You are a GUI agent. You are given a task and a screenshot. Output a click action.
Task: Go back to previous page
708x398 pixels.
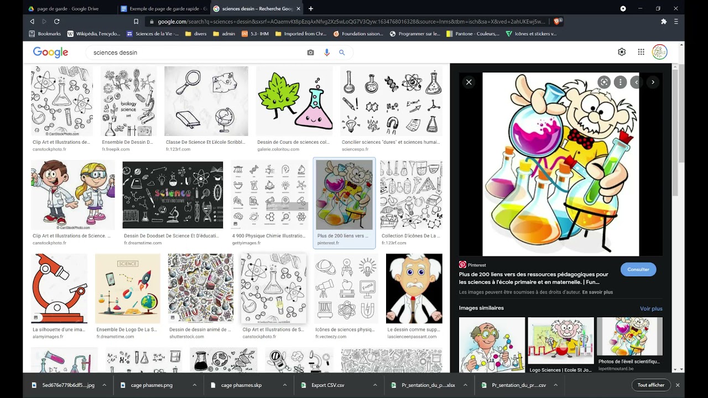click(32, 22)
